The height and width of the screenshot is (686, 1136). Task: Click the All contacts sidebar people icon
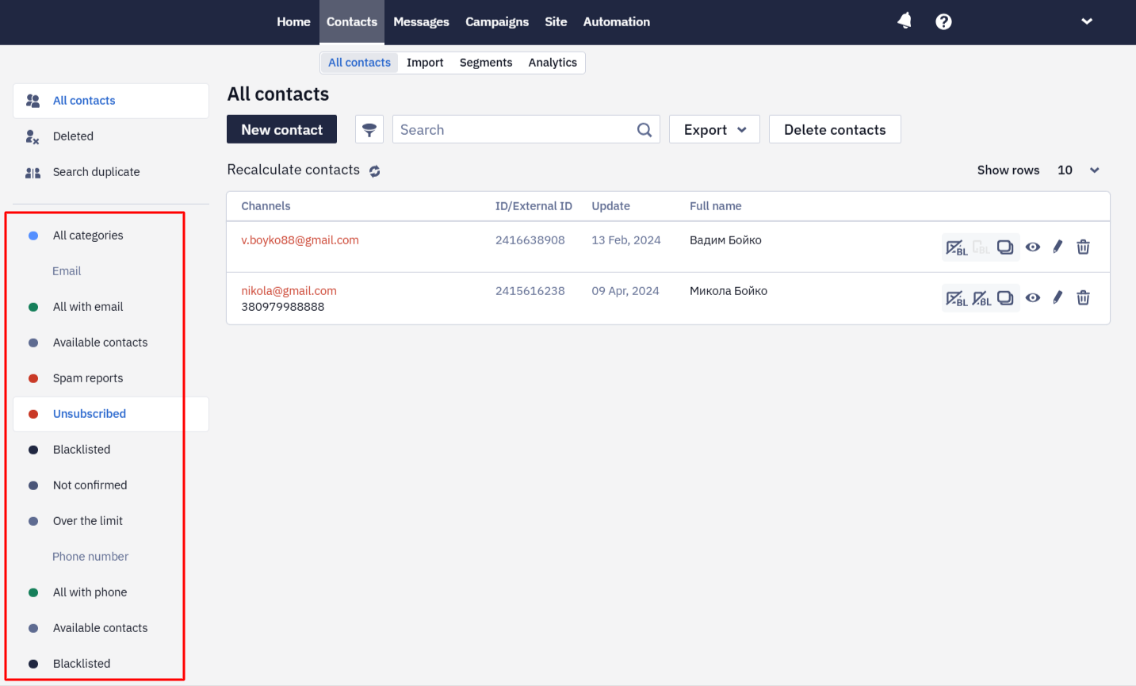tap(33, 101)
